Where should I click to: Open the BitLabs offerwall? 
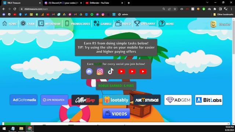[209, 100]
